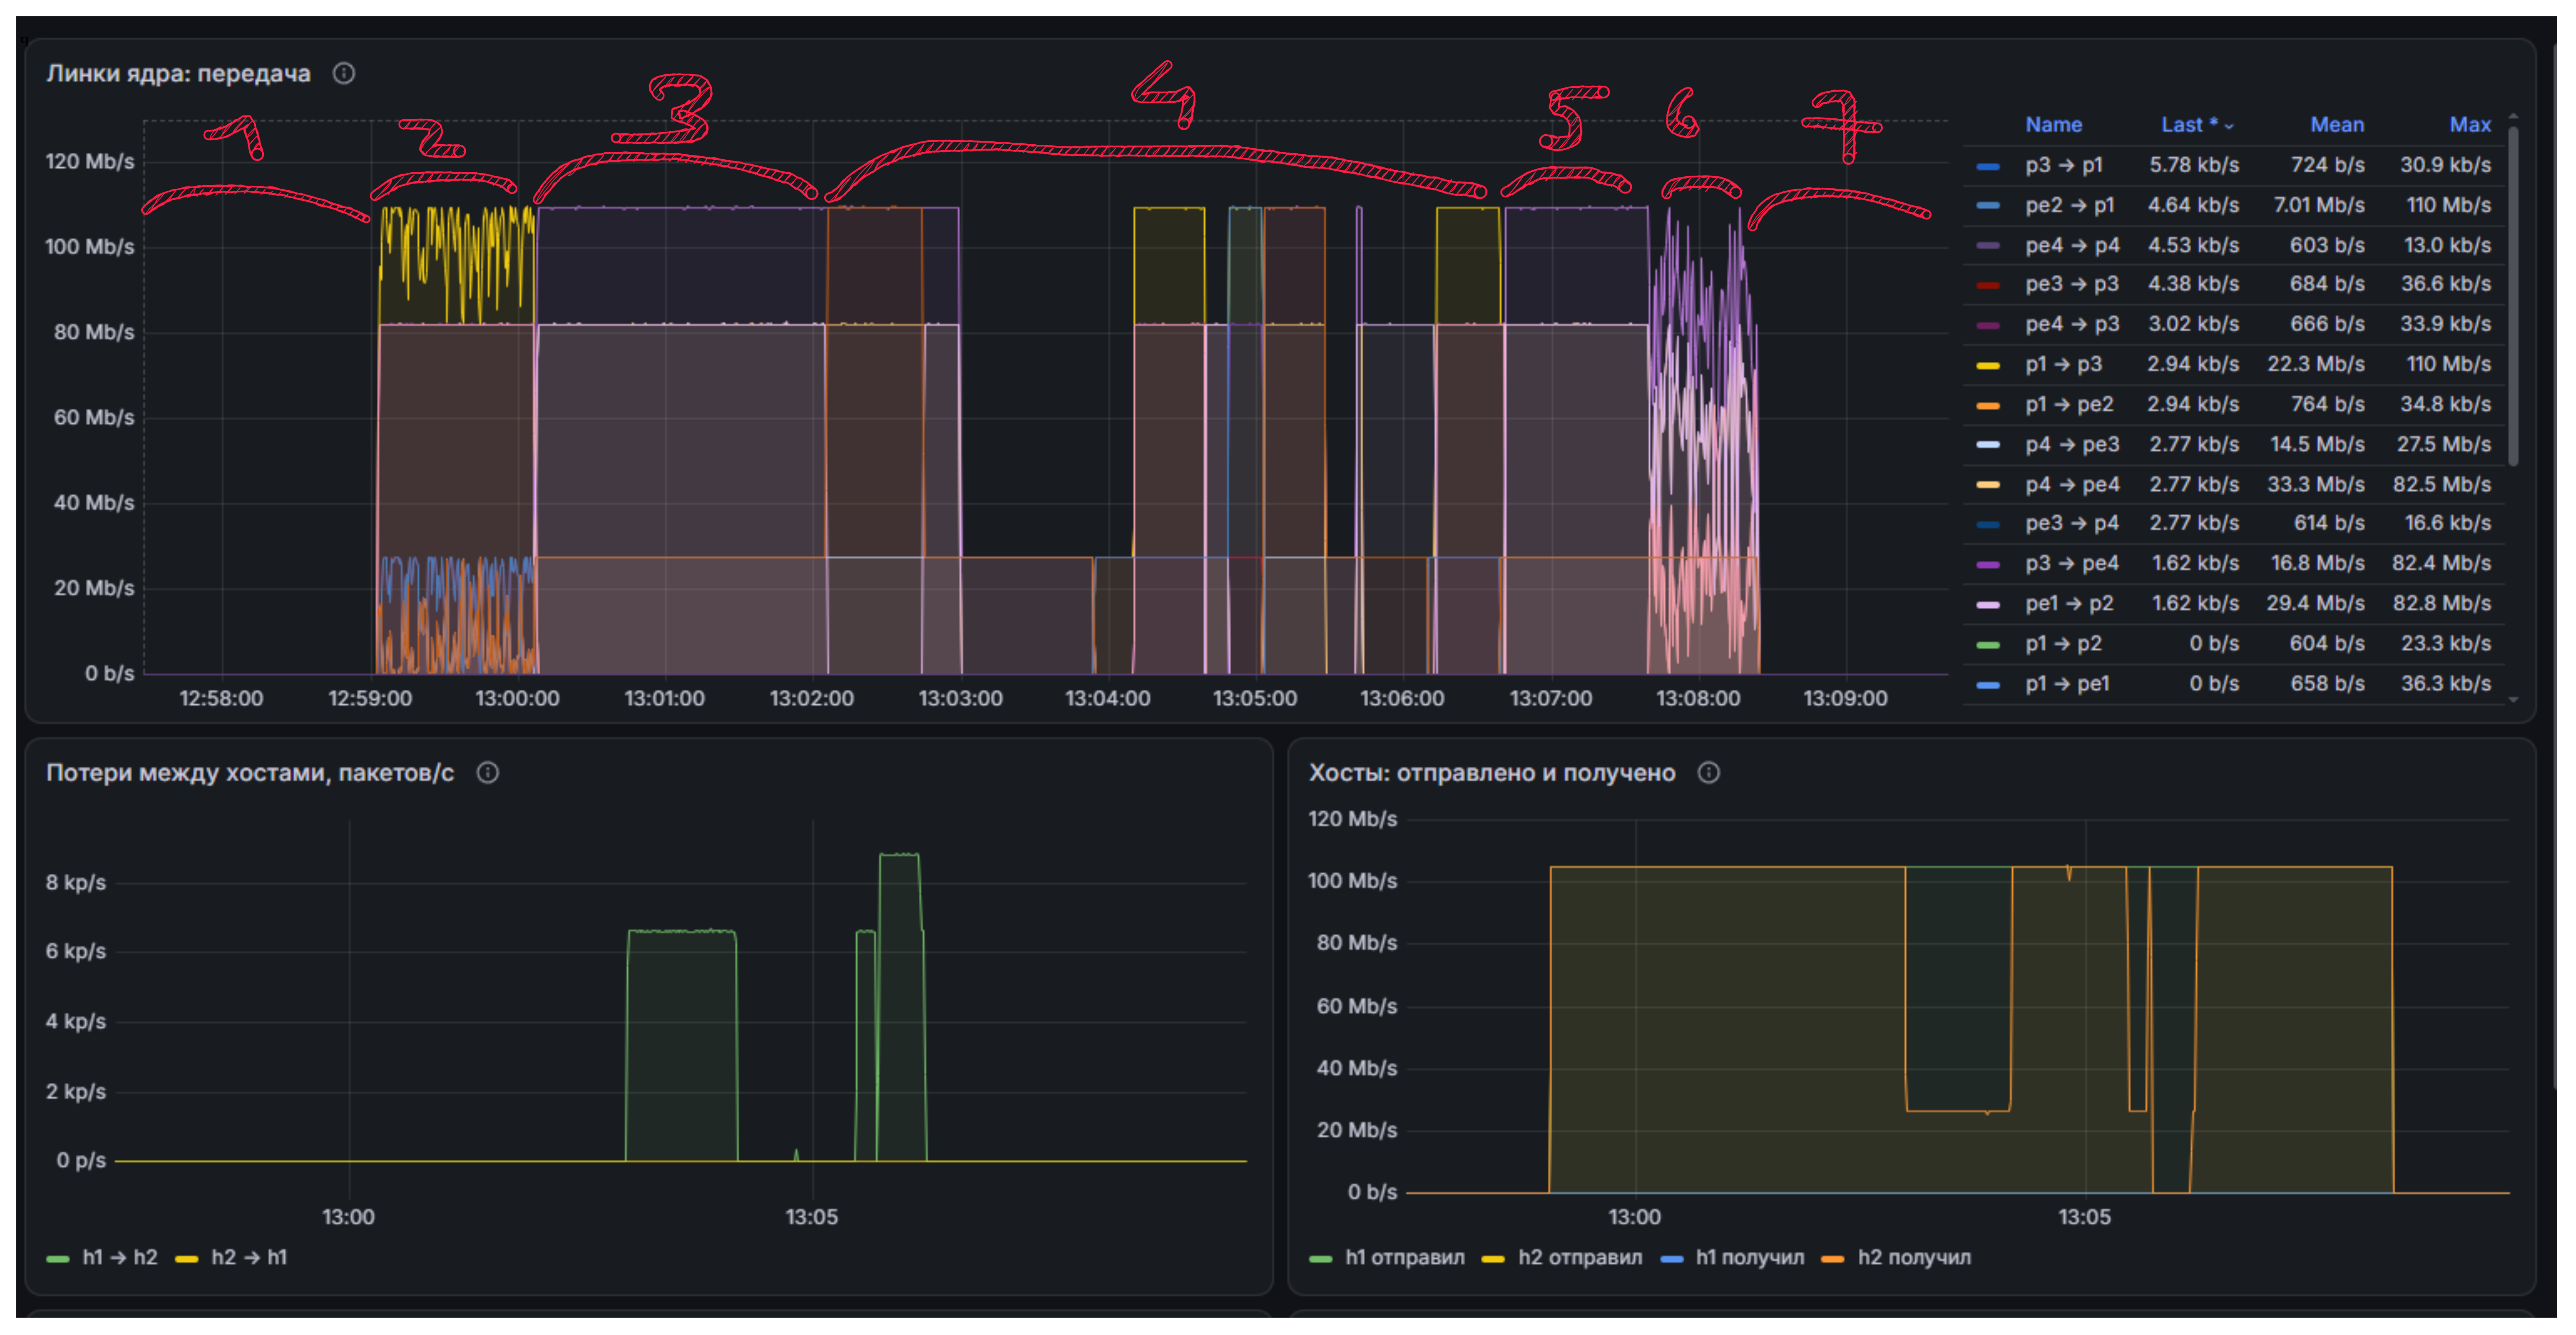
Task: Toggle the pe4 → p3 series name
Action: point(2072,324)
